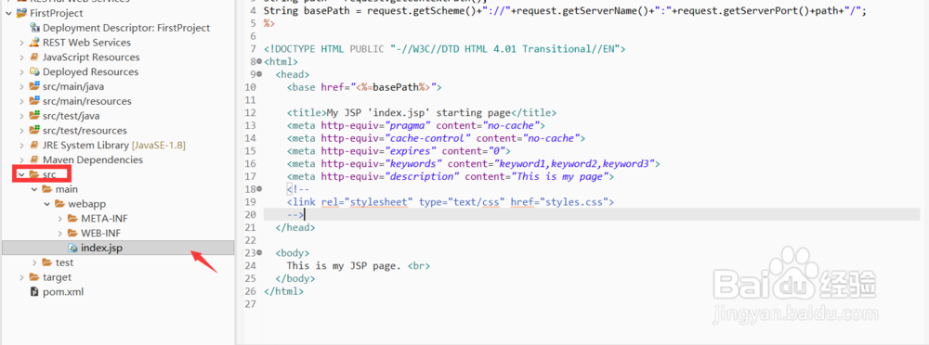Select the webapp folder label
This screenshot has width=929, height=345.
pos(87,203)
